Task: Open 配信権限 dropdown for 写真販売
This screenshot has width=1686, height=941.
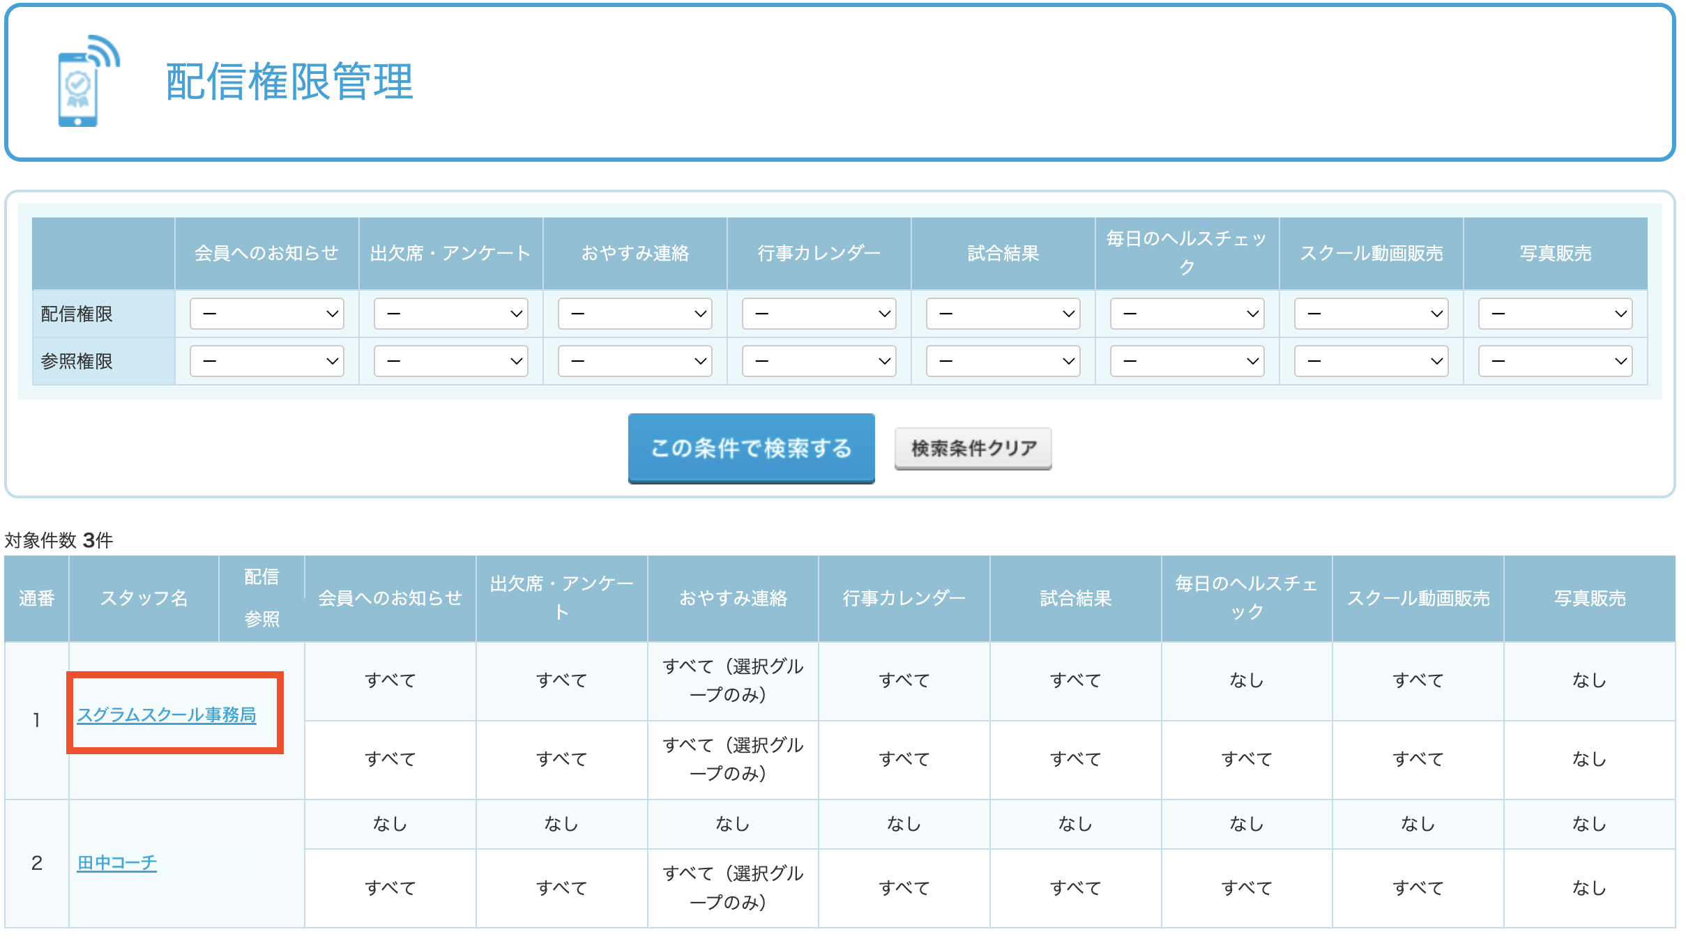Action: (x=1556, y=314)
